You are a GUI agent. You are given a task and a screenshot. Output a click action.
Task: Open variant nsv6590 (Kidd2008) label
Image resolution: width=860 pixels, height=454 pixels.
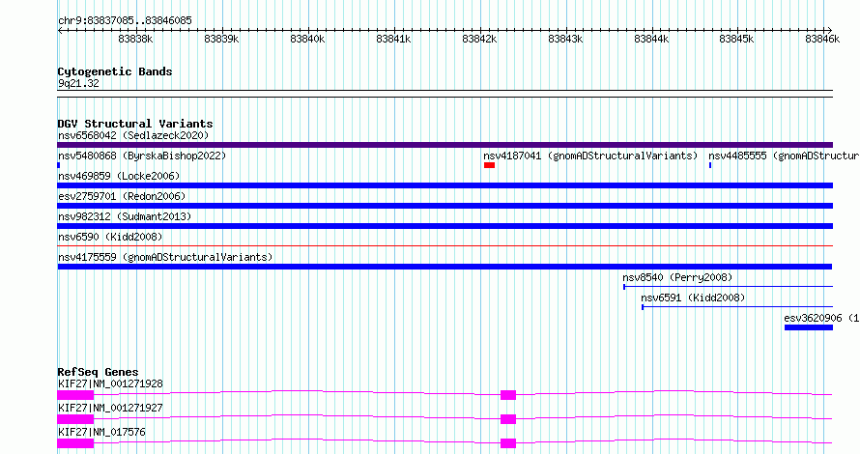[110, 237]
